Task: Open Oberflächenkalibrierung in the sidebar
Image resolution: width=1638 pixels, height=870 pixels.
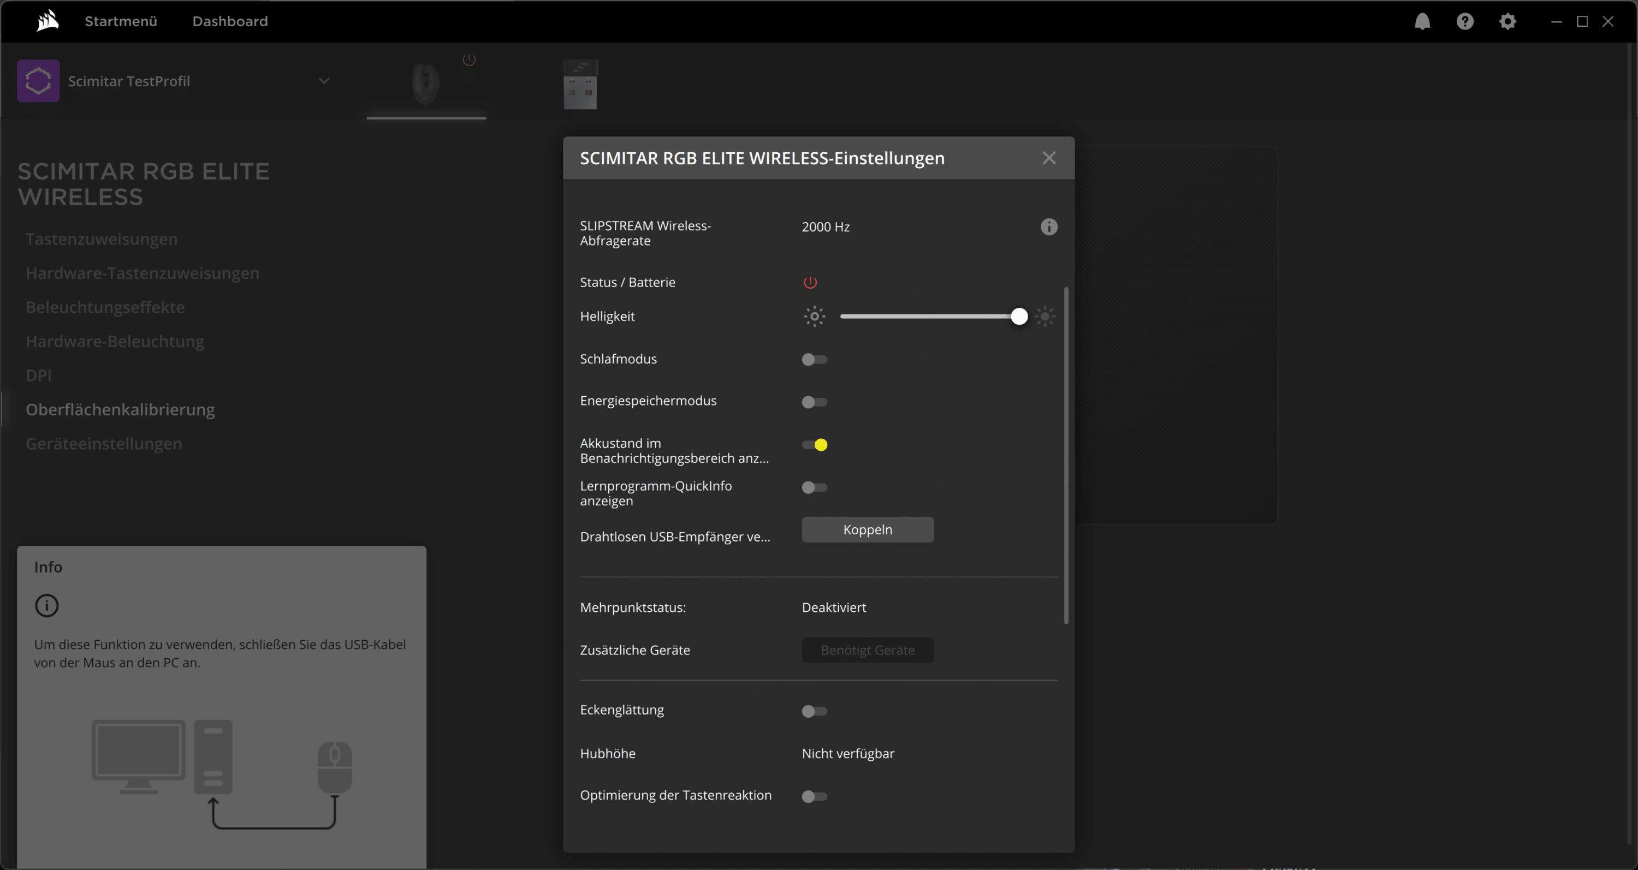Action: tap(120, 409)
